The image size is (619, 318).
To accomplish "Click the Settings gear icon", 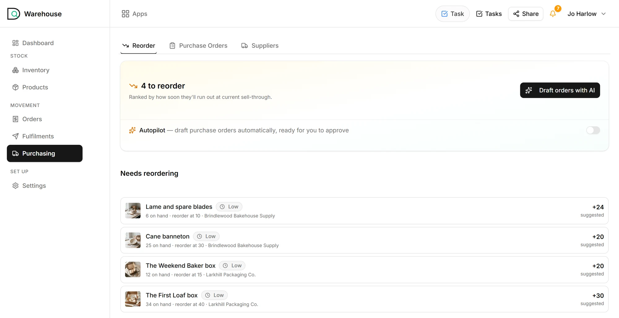I will point(15,186).
